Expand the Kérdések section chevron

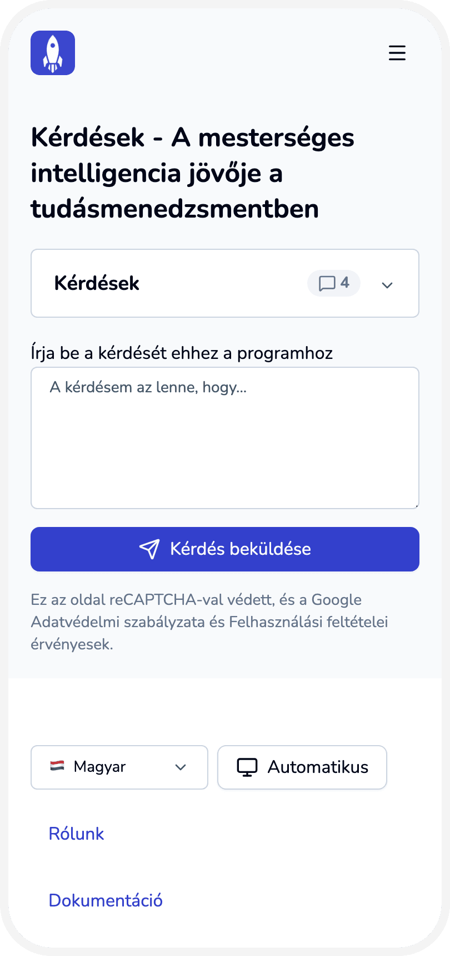coord(387,285)
